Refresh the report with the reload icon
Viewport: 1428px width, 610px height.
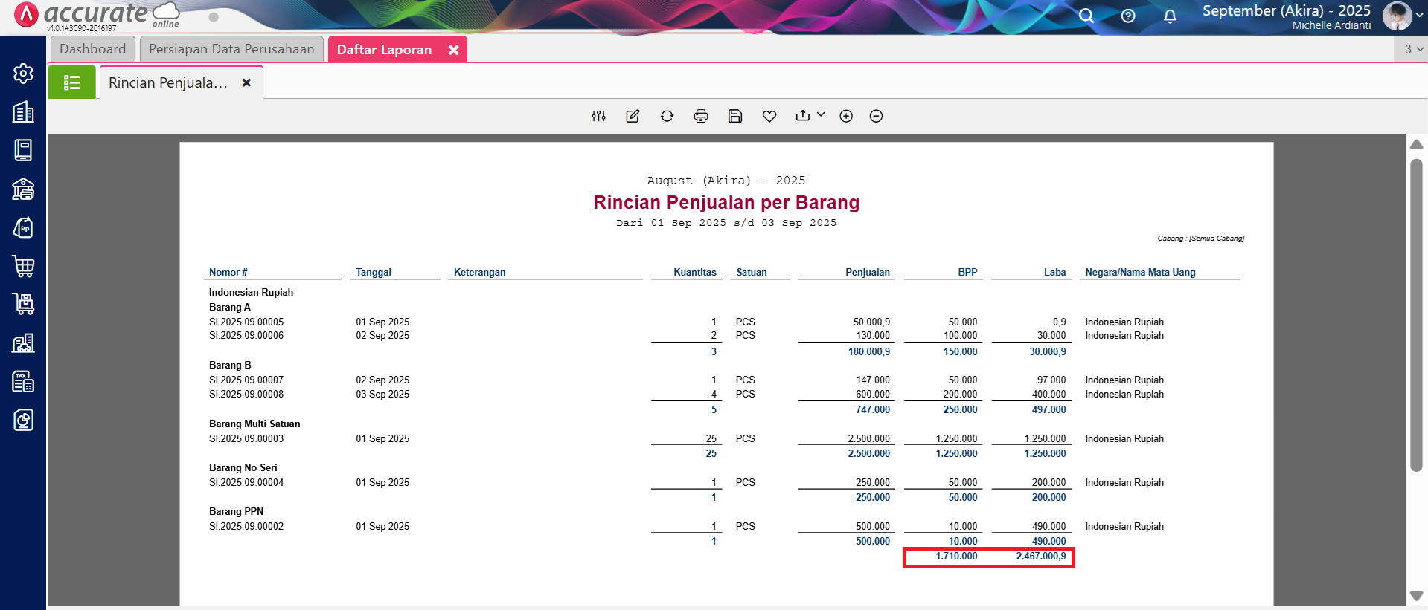point(667,116)
